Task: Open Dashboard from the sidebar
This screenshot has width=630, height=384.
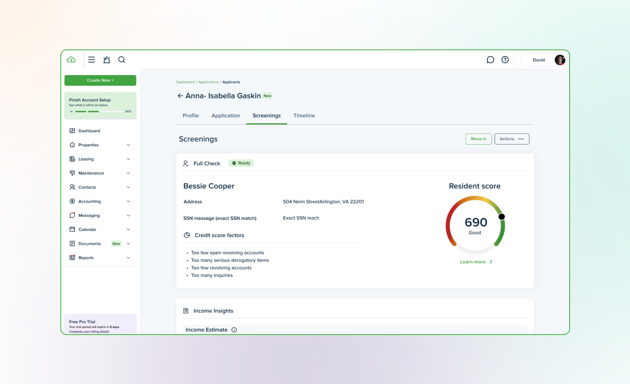Action: click(x=89, y=131)
